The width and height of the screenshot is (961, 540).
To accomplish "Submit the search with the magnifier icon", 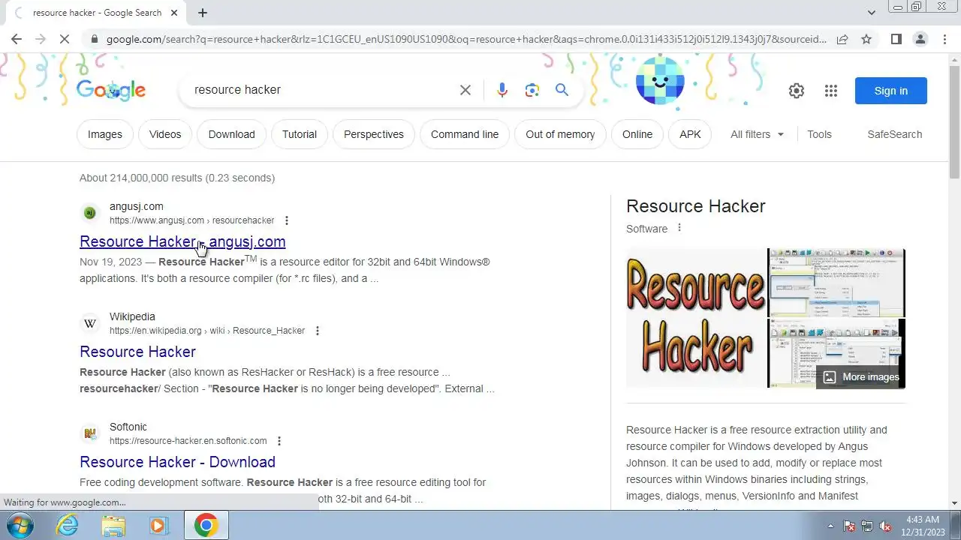I will pos(562,90).
